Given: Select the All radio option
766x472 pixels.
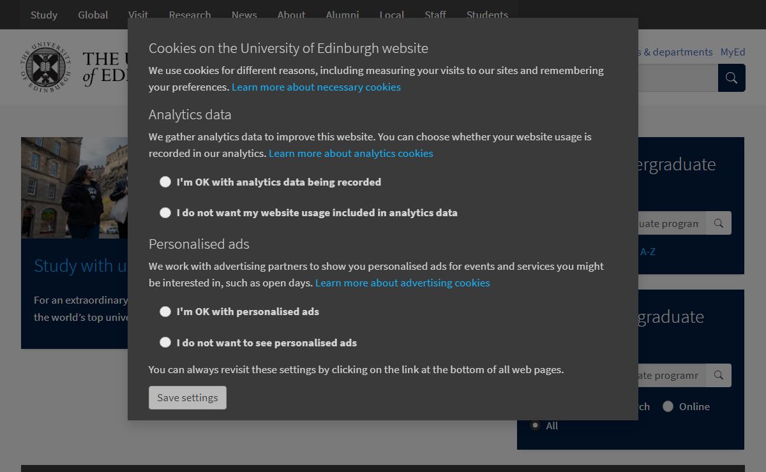Looking at the screenshot, I should pyautogui.click(x=535, y=425).
